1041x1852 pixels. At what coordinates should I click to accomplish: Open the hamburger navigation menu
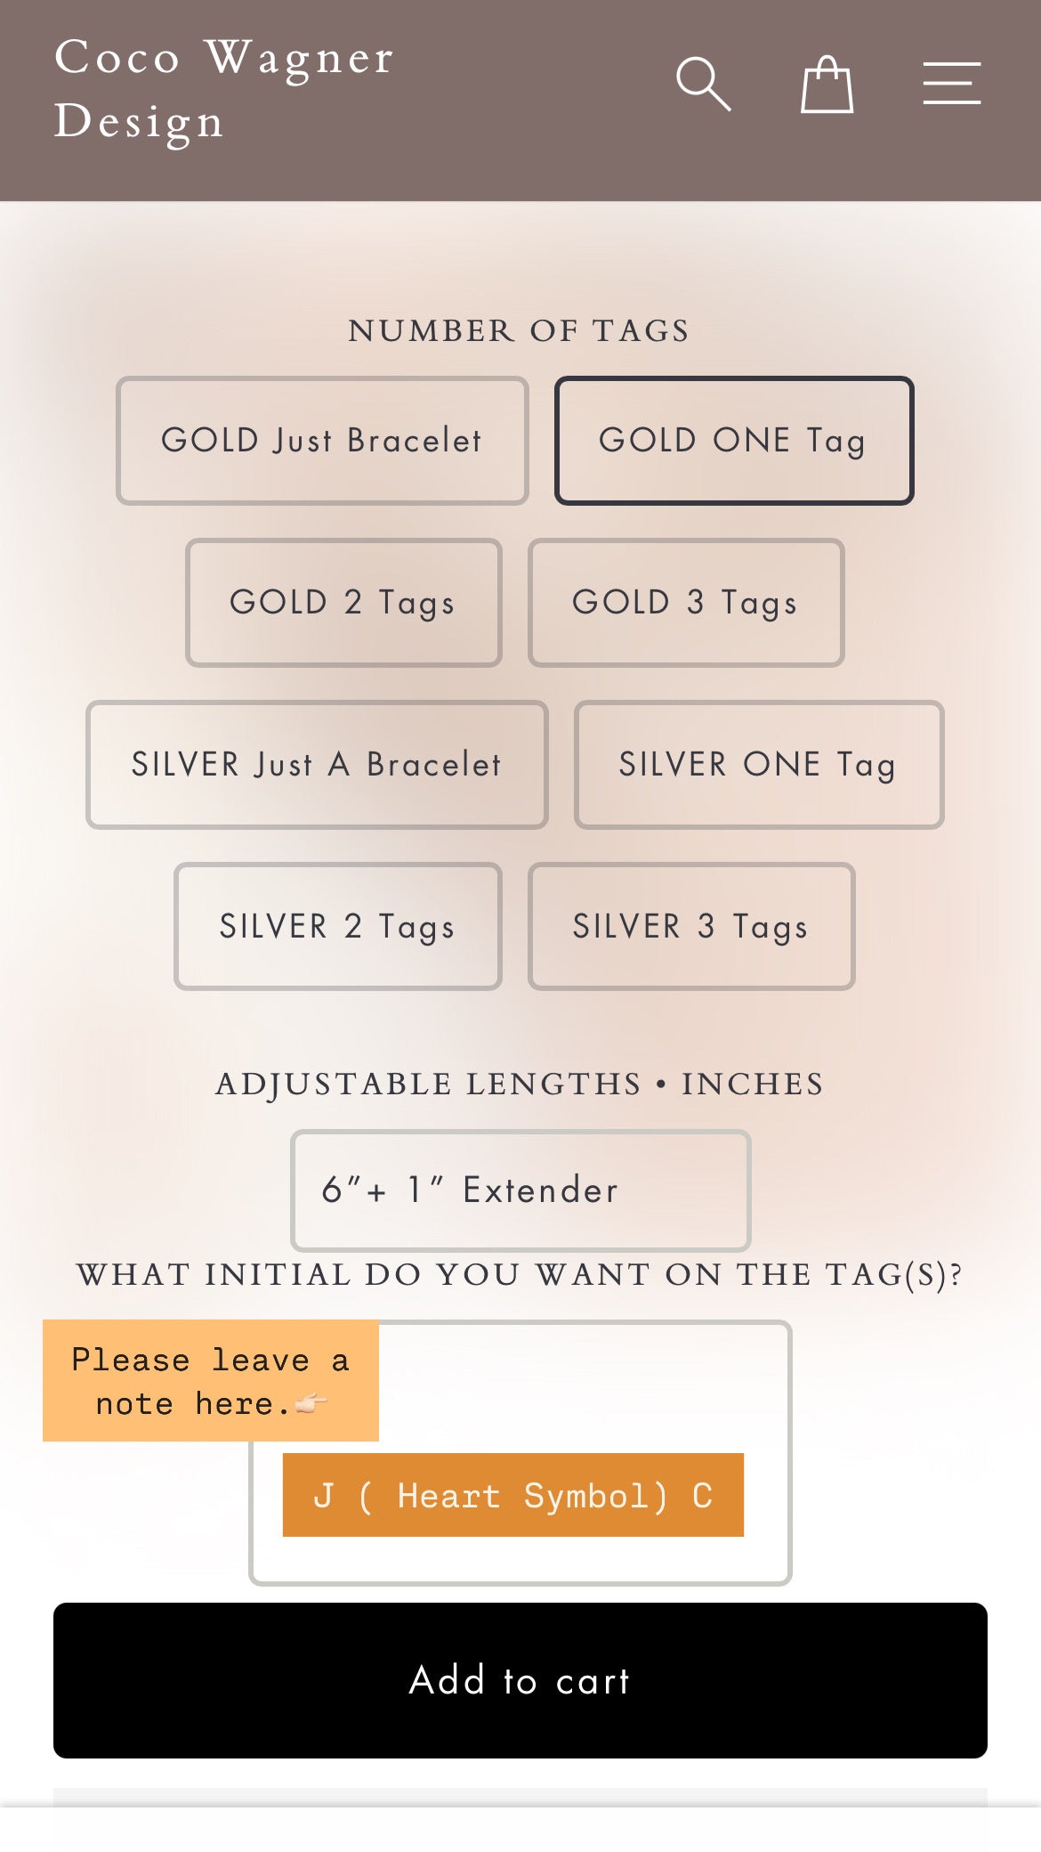[951, 84]
